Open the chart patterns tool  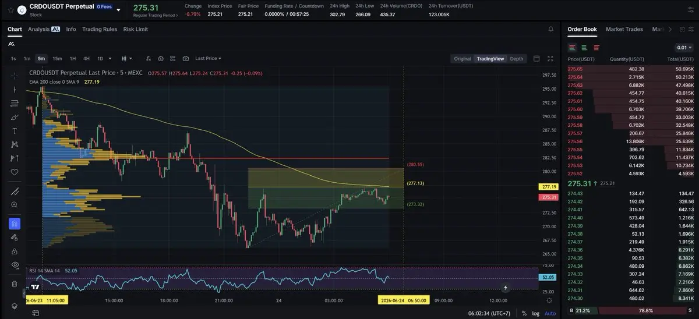[15, 144]
